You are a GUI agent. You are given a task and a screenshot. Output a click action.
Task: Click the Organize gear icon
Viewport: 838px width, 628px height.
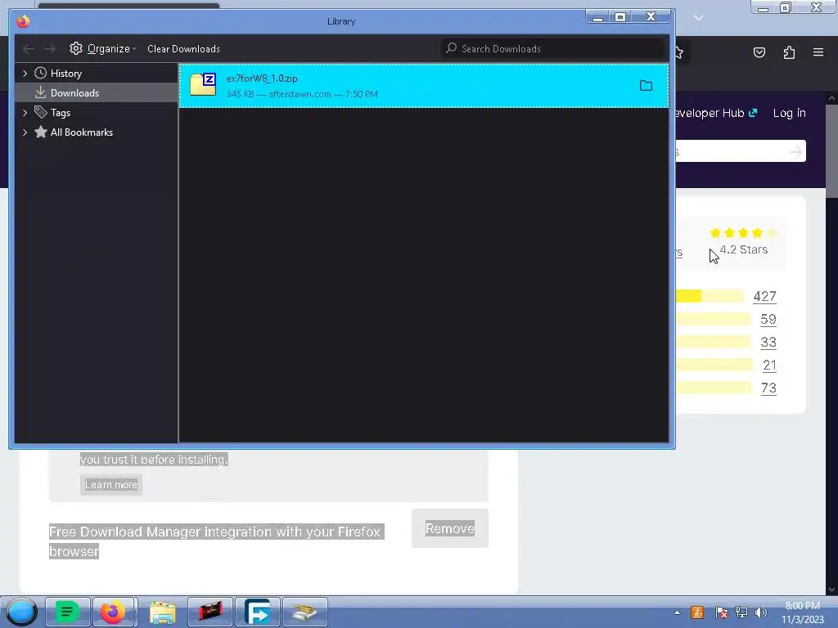(x=76, y=48)
